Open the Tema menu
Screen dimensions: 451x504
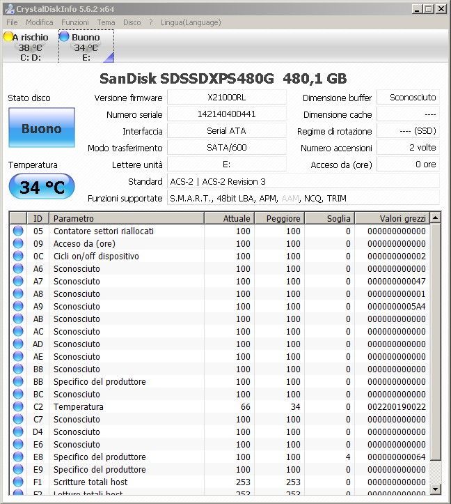tap(106, 22)
